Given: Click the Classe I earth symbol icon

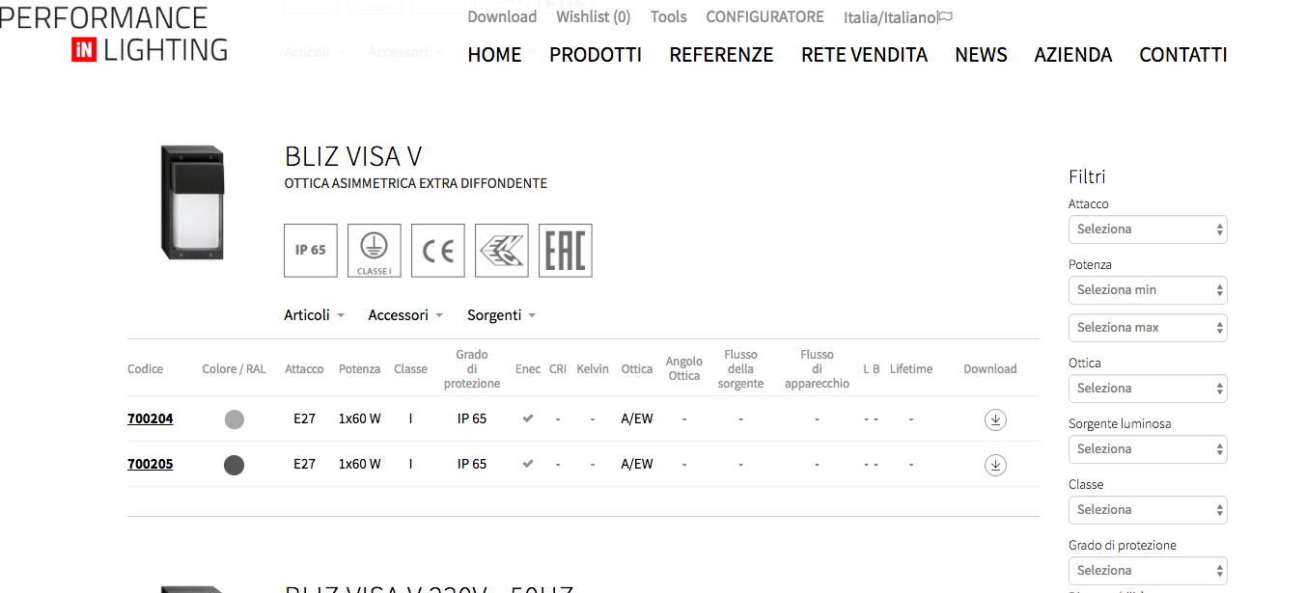Looking at the screenshot, I should tap(374, 251).
